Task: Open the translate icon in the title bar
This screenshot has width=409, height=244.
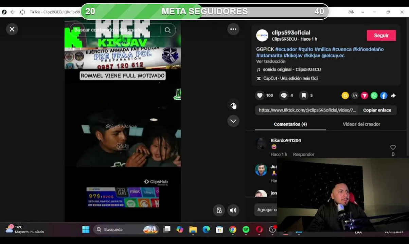Action: [x=351, y=12]
